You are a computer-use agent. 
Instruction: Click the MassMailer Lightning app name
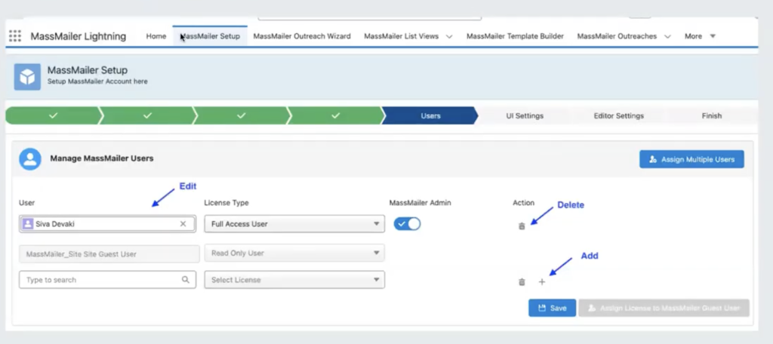[79, 36]
